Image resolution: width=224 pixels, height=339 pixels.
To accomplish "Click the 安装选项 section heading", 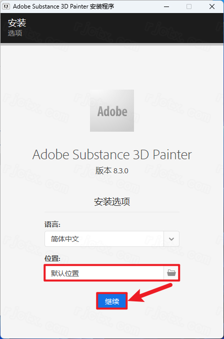I will coord(112,202).
